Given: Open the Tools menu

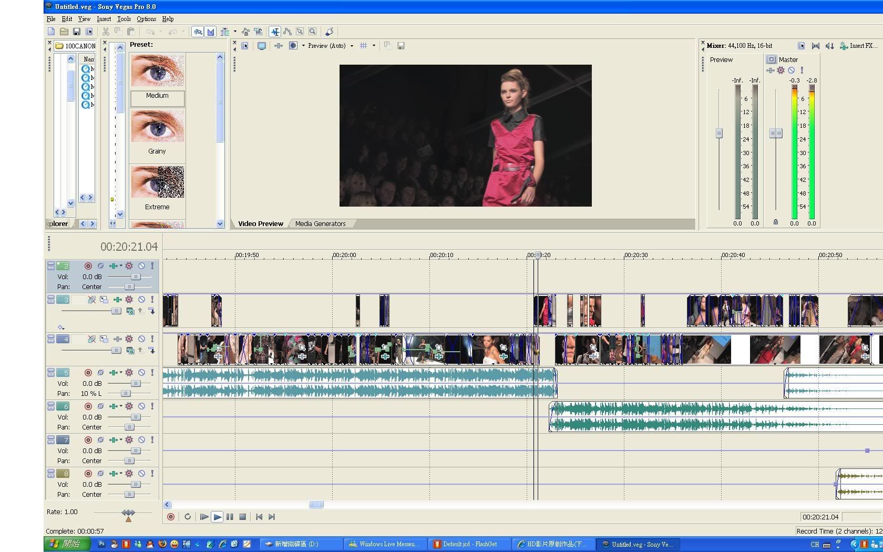Looking at the screenshot, I should (124, 19).
